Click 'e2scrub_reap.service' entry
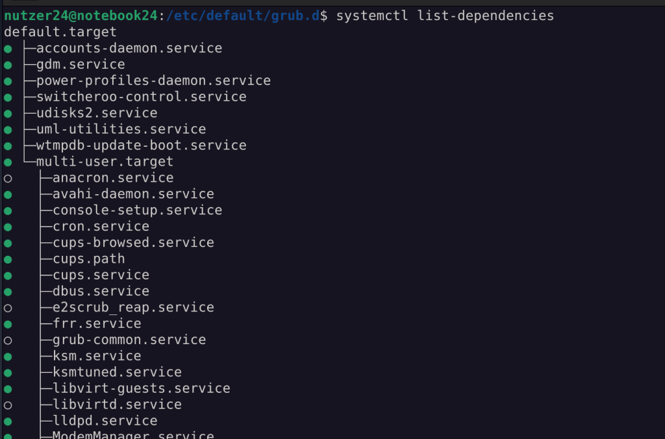This screenshot has width=665, height=439. coord(133,307)
